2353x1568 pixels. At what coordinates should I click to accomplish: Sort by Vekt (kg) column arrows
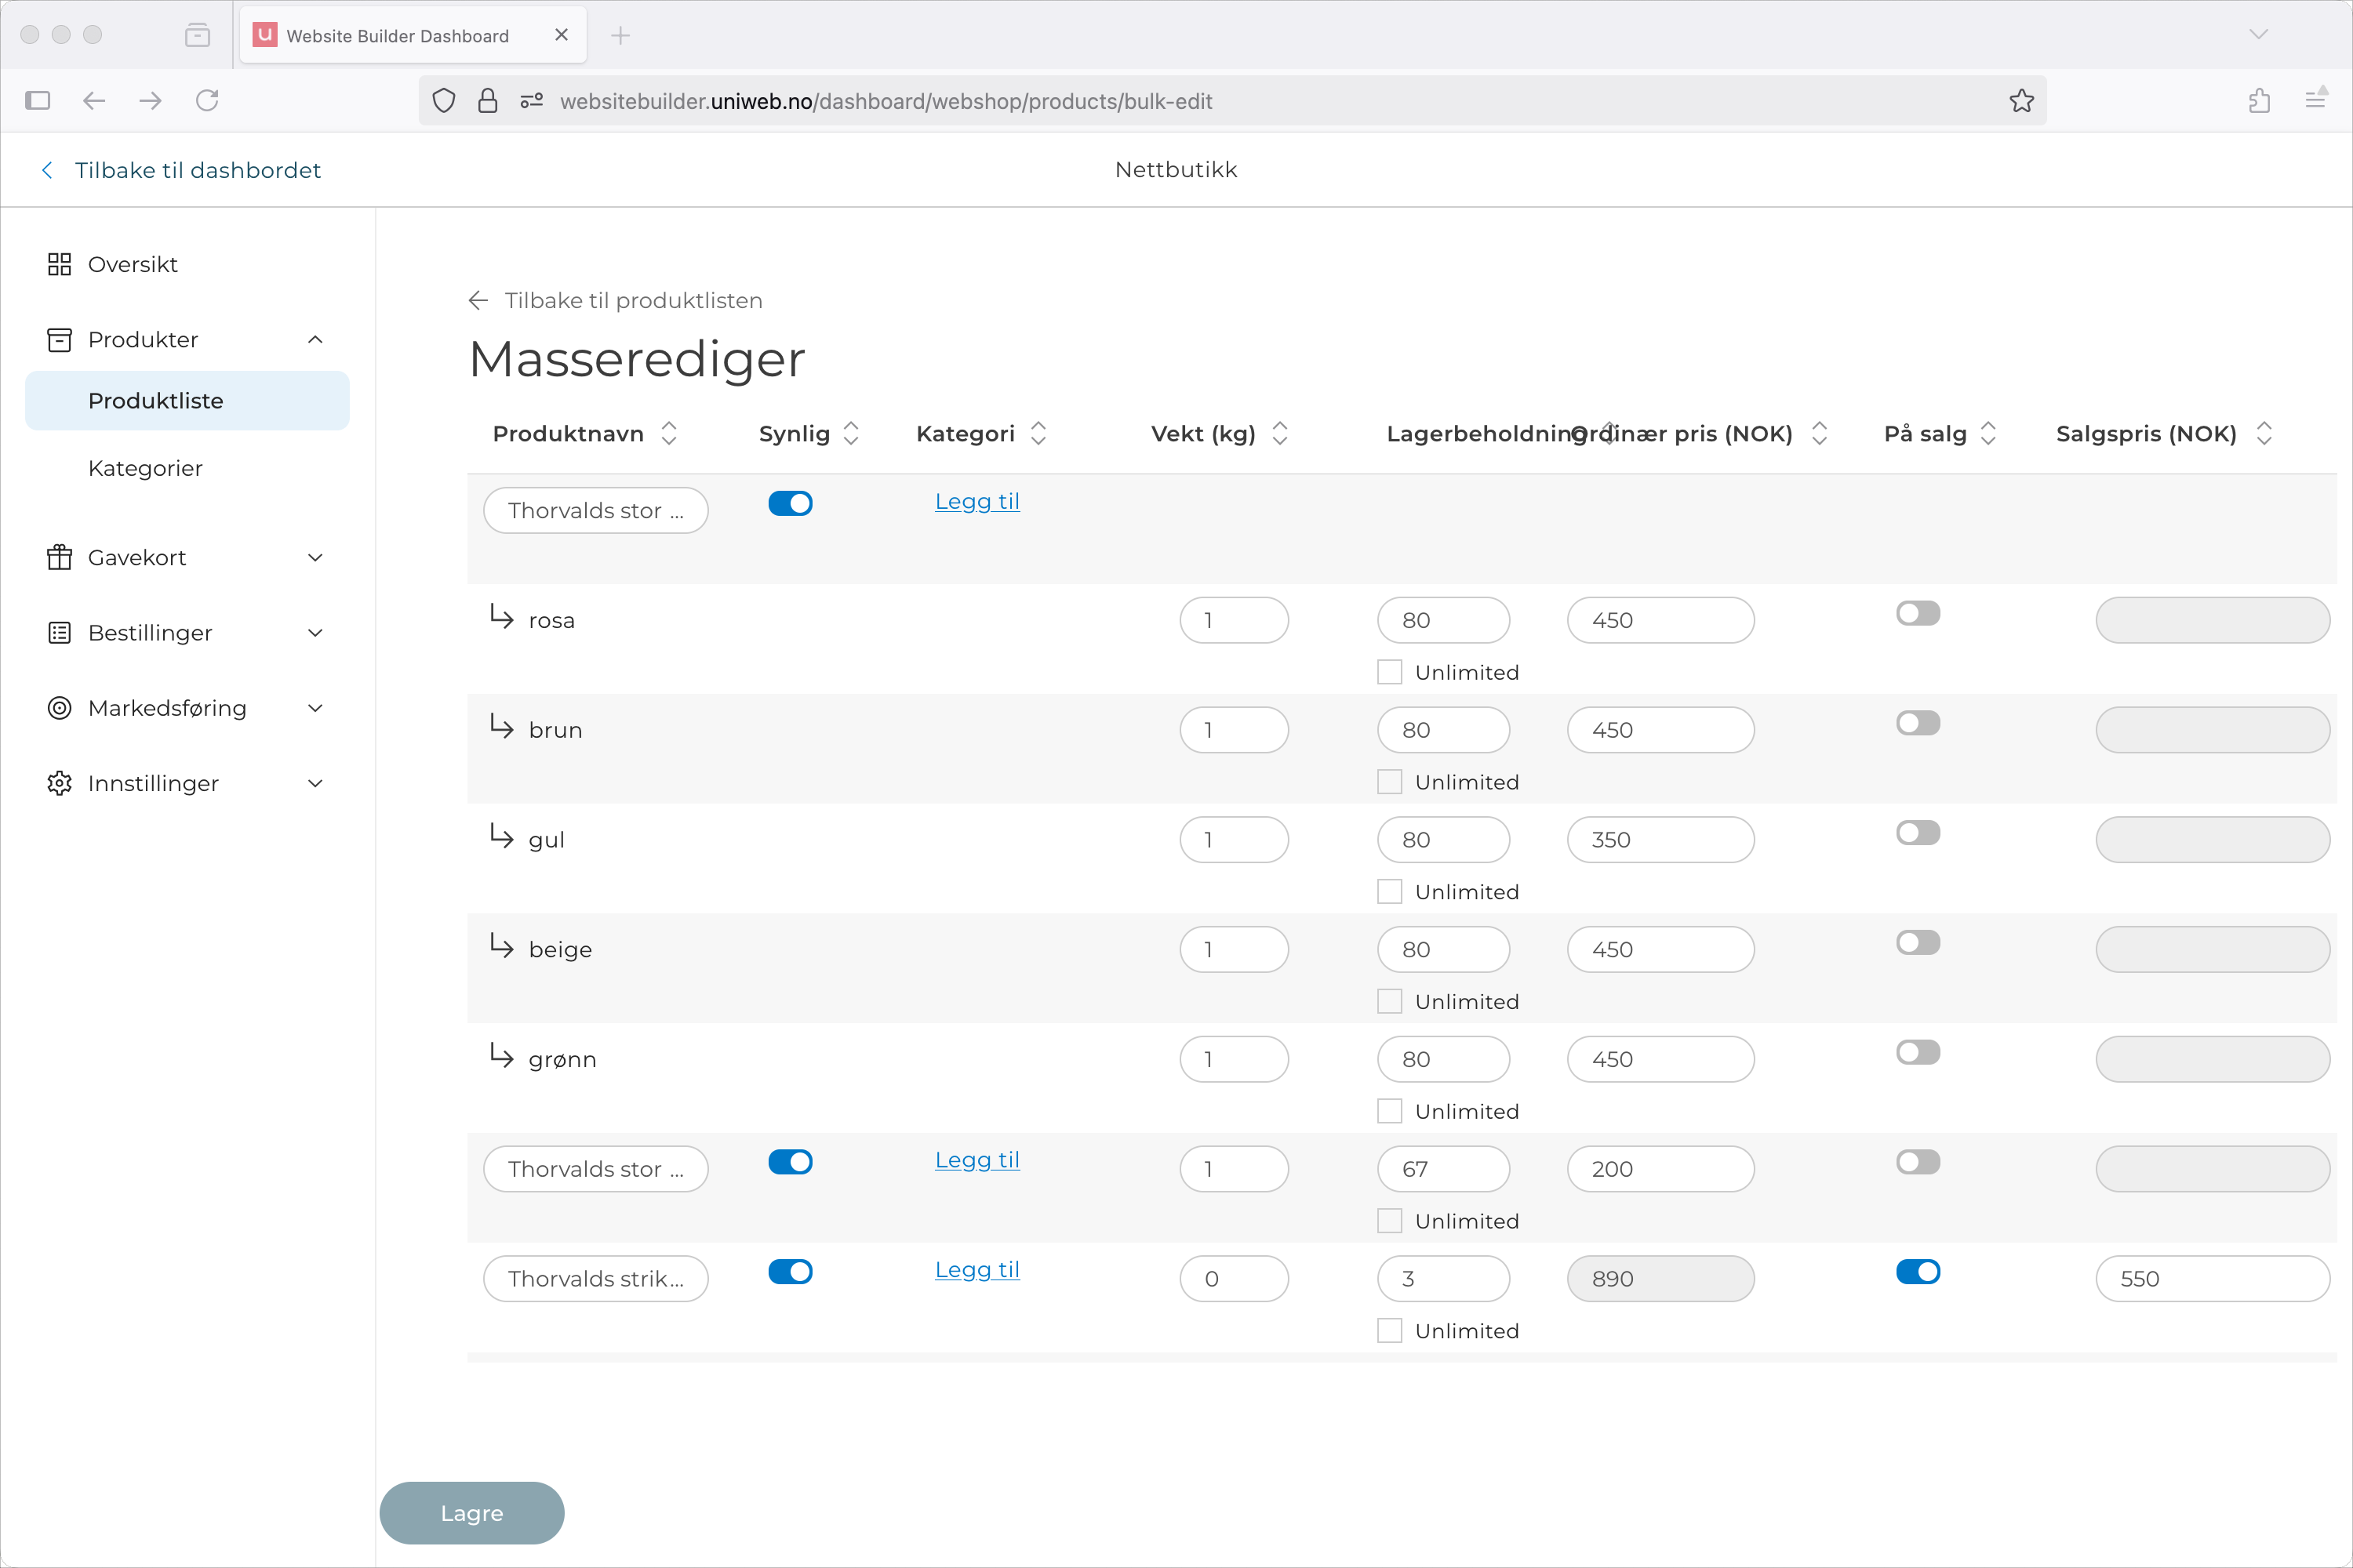[1279, 433]
